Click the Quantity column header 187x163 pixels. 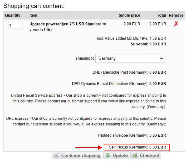click(13, 15)
